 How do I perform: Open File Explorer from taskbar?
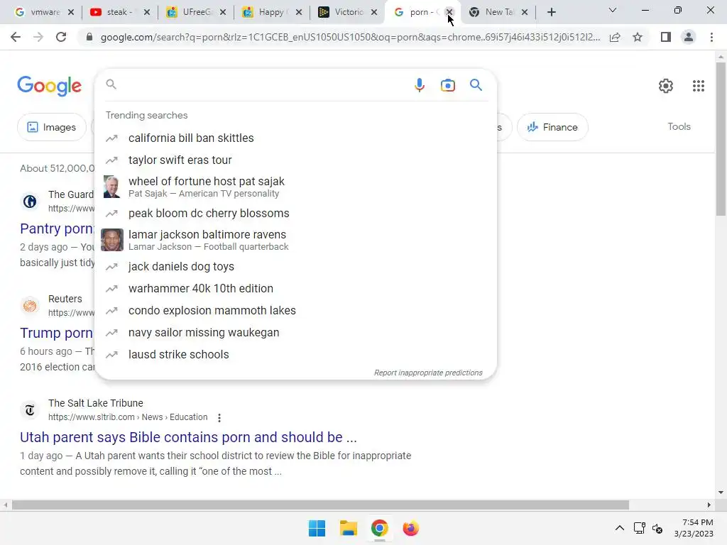click(x=348, y=528)
